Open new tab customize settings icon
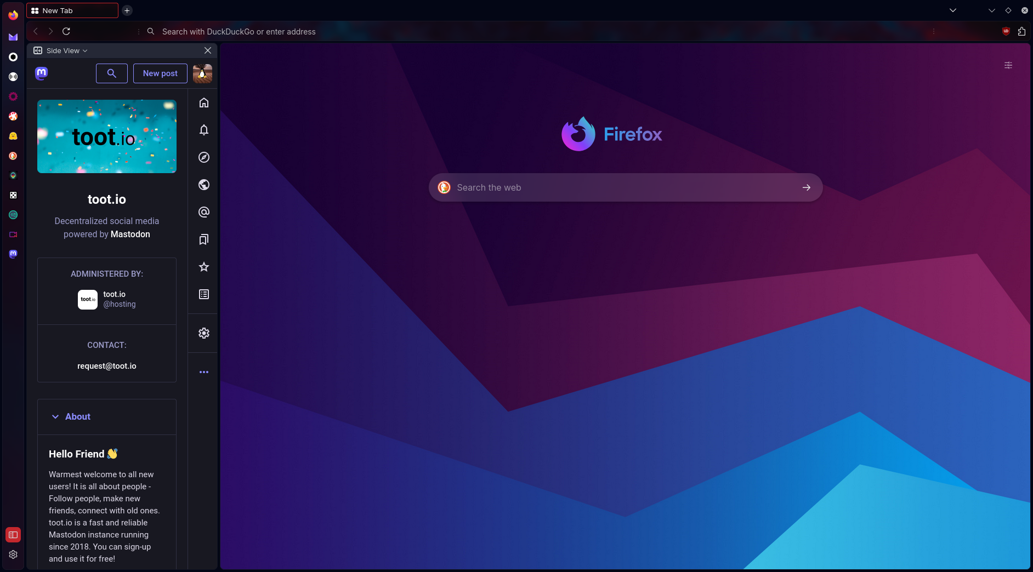This screenshot has height=572, width=1033. (x=1008, y=65)
